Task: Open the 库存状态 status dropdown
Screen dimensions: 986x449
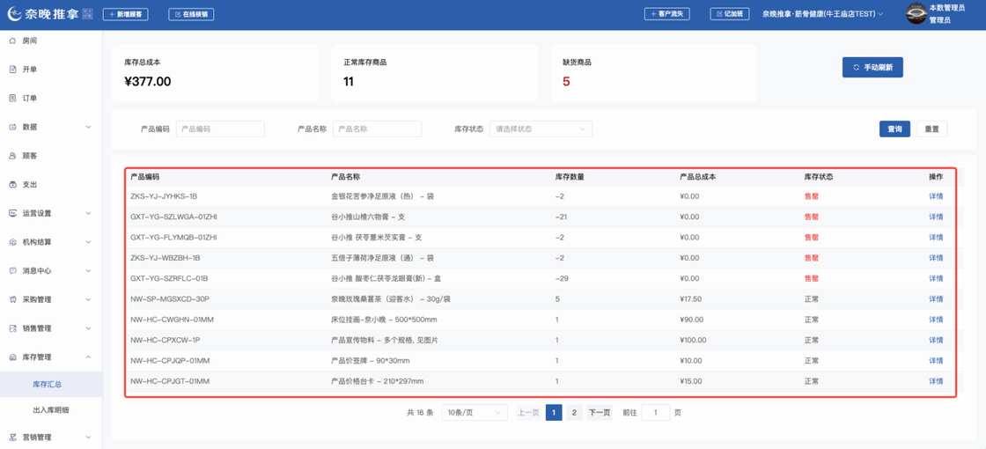Action: (x=541, y=129)
